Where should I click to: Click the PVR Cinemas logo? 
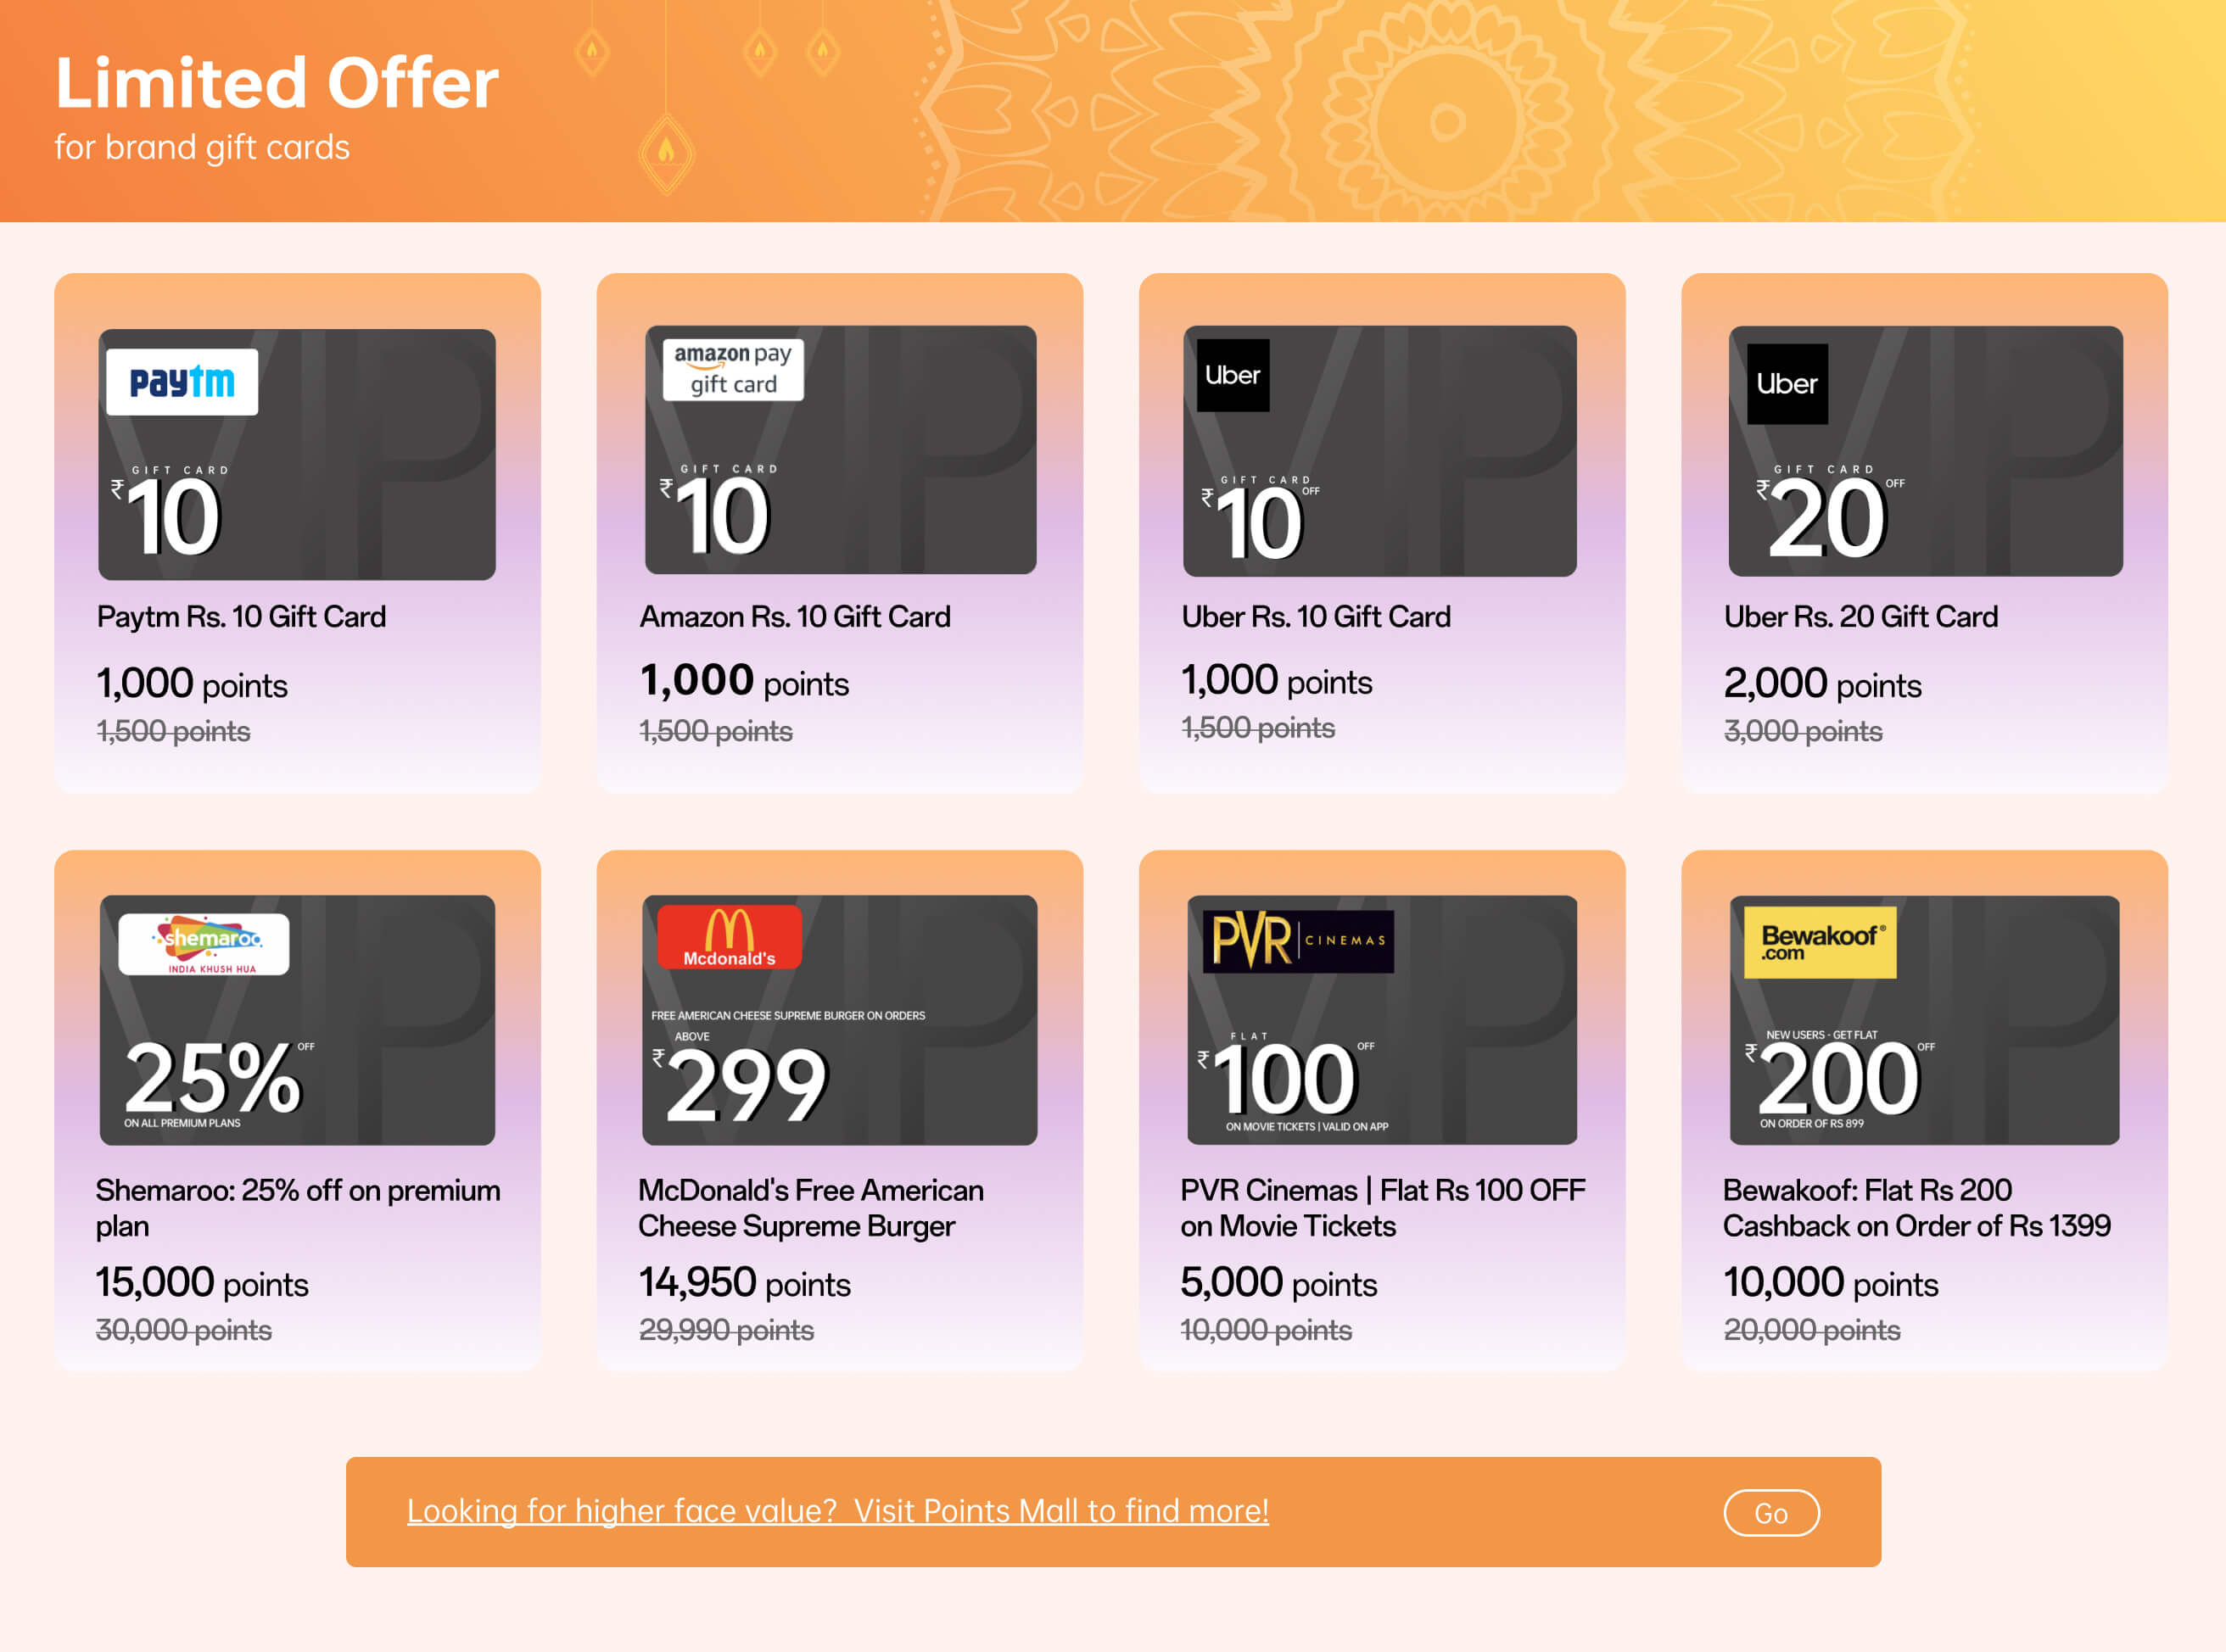point(1296,941)
